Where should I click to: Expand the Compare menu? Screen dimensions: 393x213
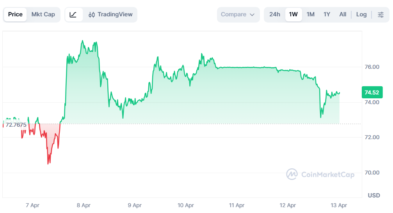tap(238, 14)
